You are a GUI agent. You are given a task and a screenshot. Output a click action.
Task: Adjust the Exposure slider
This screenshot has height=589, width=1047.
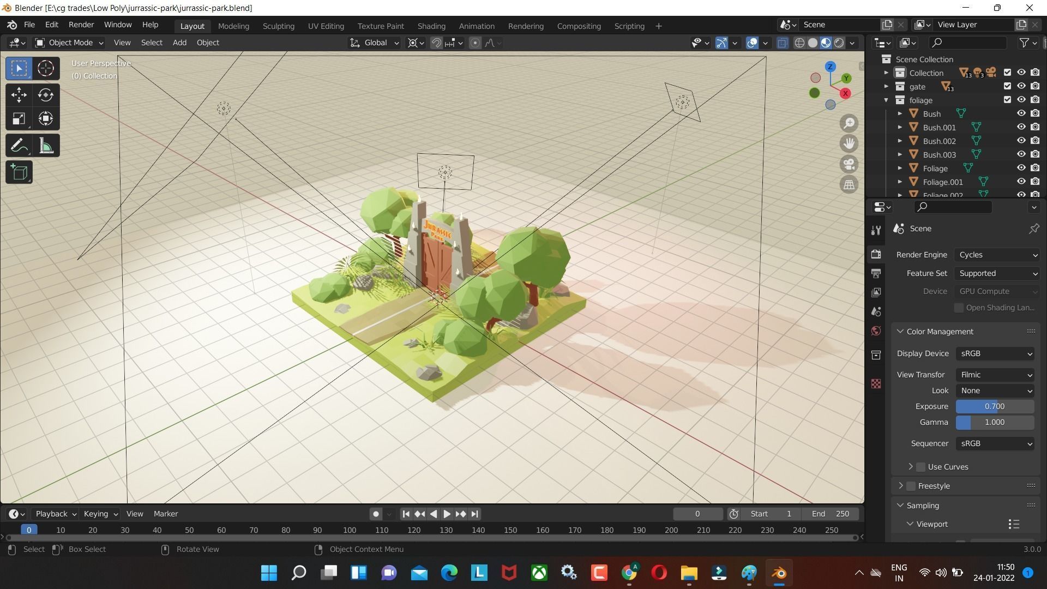995,406
